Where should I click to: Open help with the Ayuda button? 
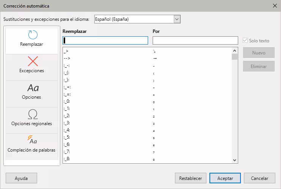21,178
